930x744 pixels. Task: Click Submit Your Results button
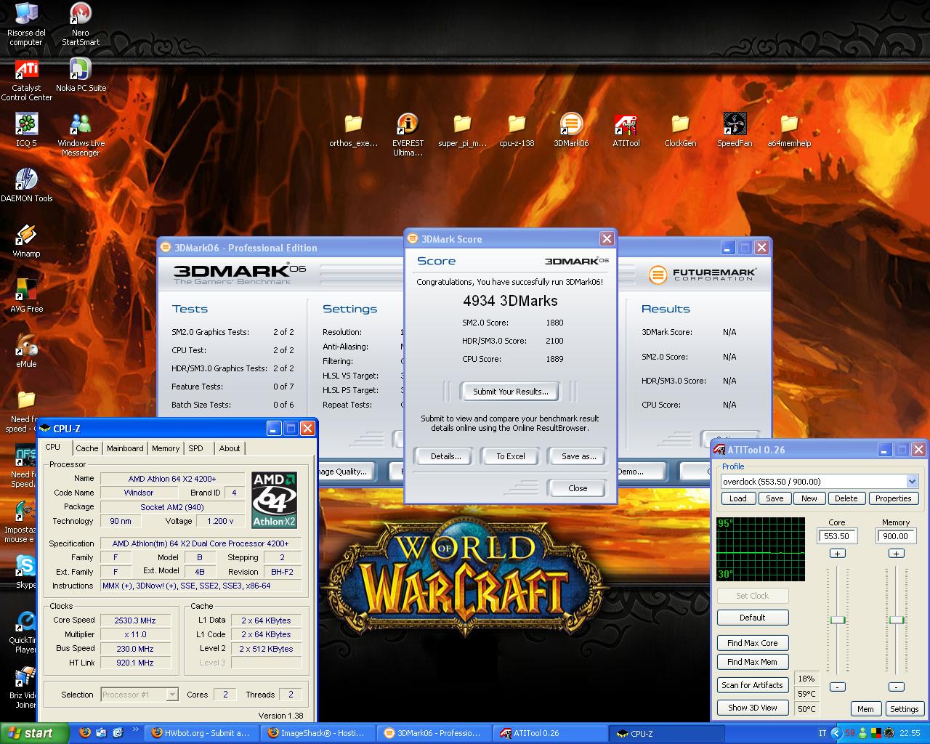[510, 392]
